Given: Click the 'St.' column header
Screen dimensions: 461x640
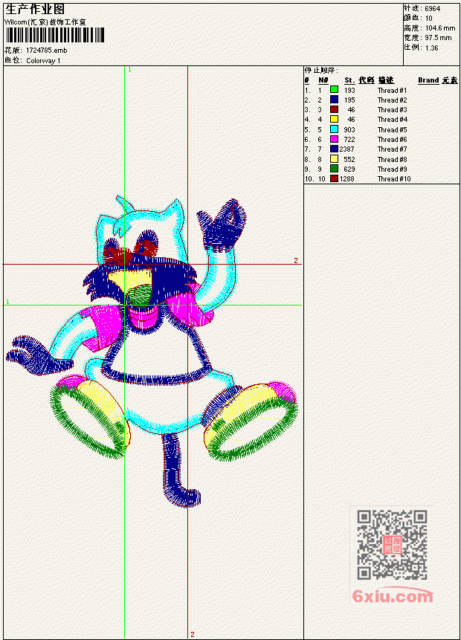Looking at the screenshot, I should pyautogui.click(x=349, y=80).
